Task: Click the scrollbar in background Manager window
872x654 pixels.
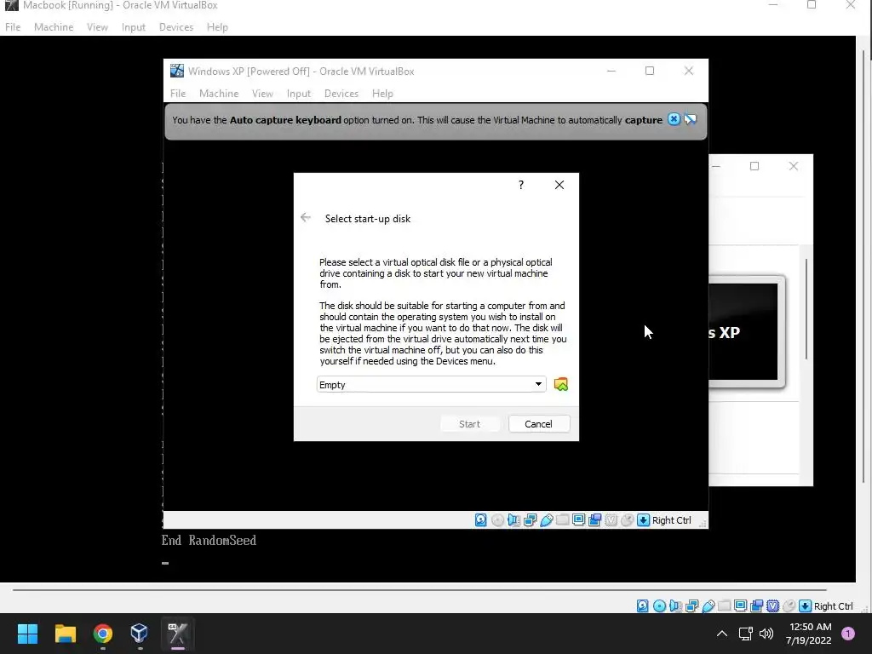Action: (x=806, y=308)
